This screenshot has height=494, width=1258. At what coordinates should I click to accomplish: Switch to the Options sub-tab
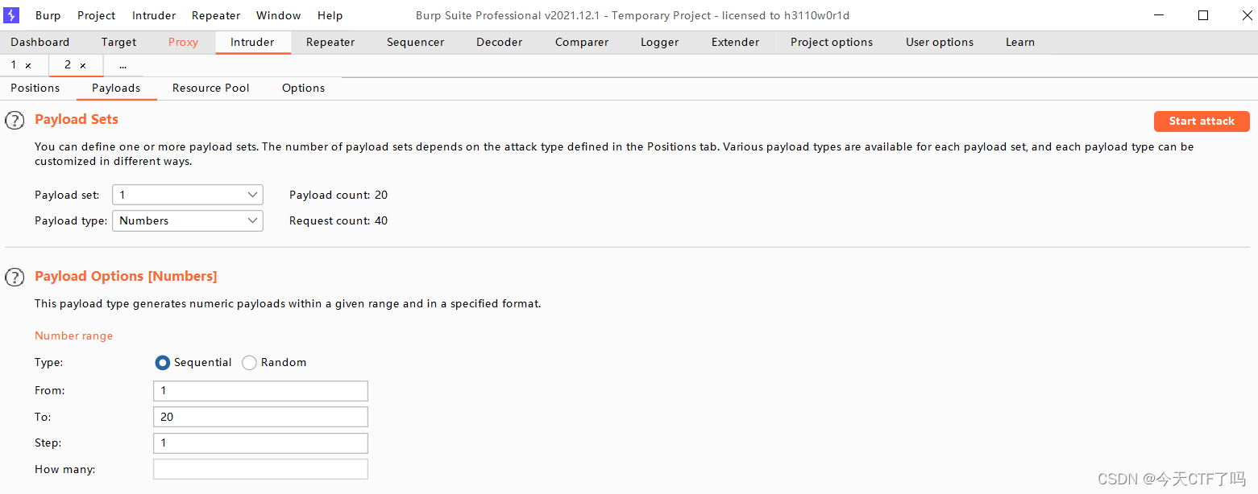[304, 89]
